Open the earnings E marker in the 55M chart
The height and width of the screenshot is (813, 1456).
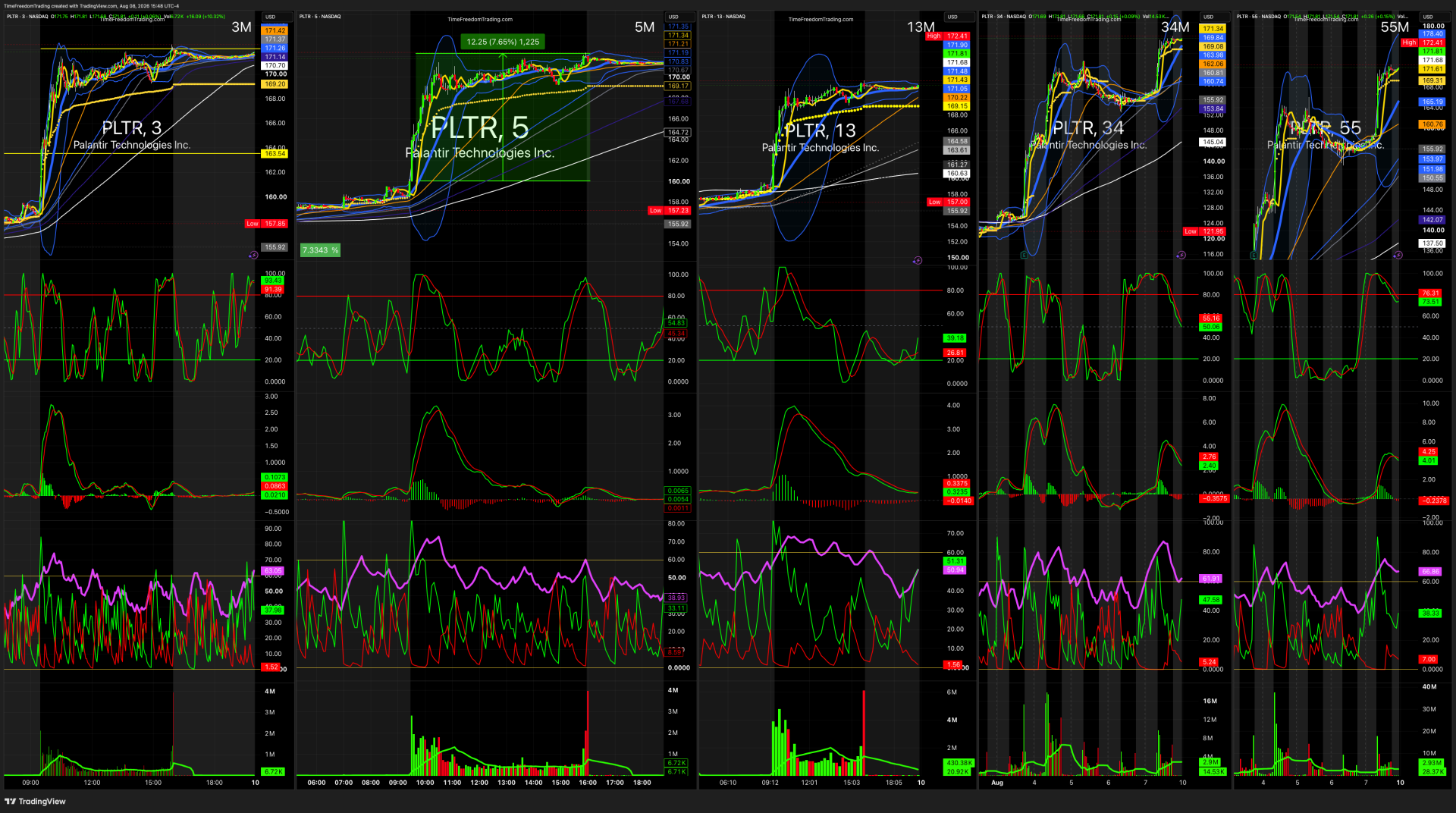click(x=1253, y=256)
